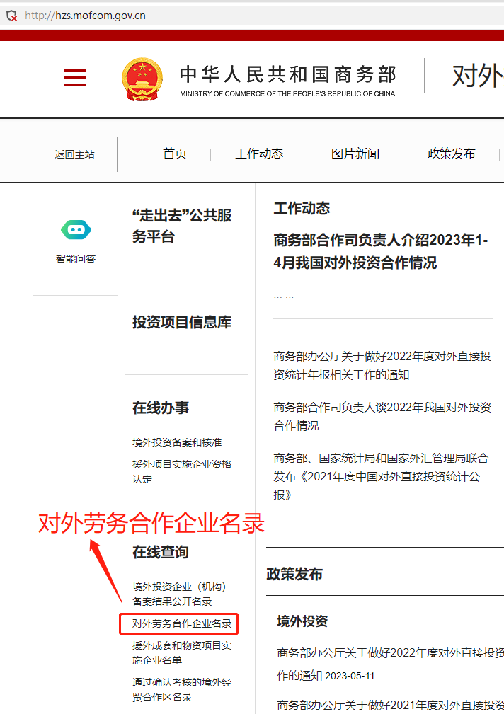Switch to 图片新闻 navigation tab
The height and width of the screenshot is (714, 504).
355,154
